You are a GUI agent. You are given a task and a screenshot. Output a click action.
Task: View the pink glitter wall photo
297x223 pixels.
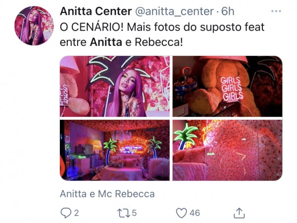tap(227, 150)
